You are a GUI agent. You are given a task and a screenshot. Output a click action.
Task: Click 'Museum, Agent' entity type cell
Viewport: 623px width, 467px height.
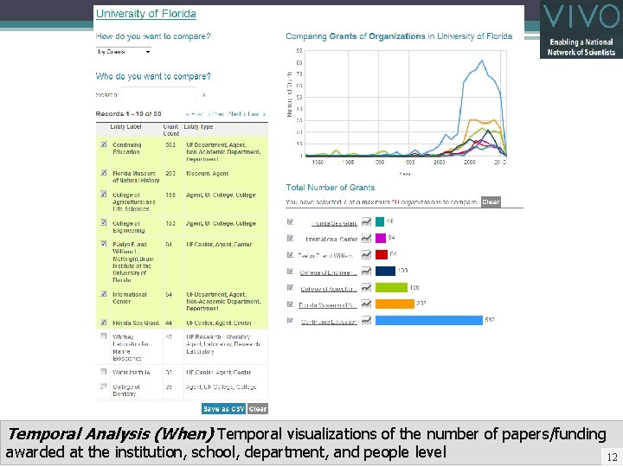coord(208,174)
